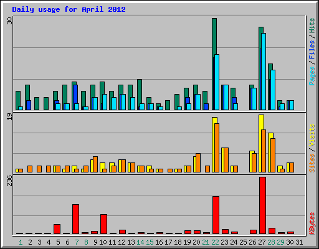Click the bottom chart's maximum value 236

point(9,181)
